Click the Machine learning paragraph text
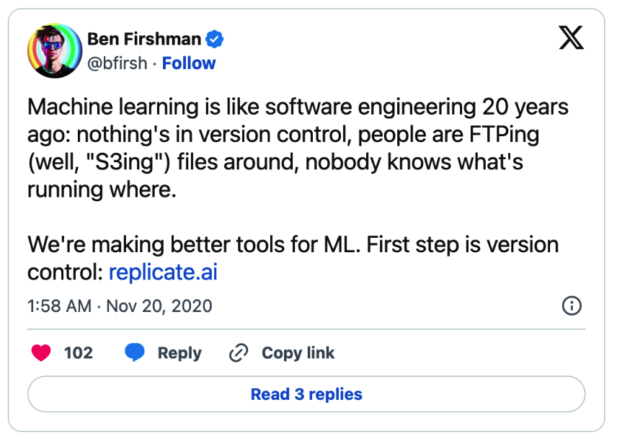 point(298,148)
